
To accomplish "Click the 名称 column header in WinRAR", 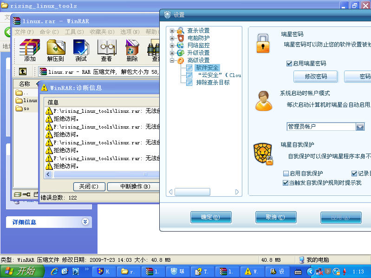I will [25, 84].
